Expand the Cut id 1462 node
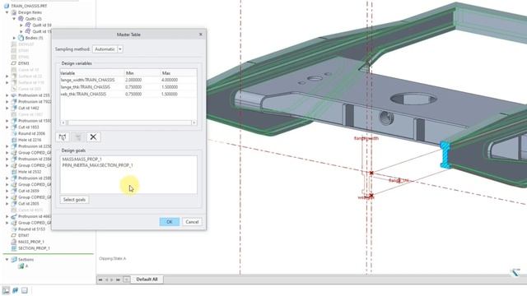The width and height of the screenshot is (527, 296). click(x=7, y=108)
